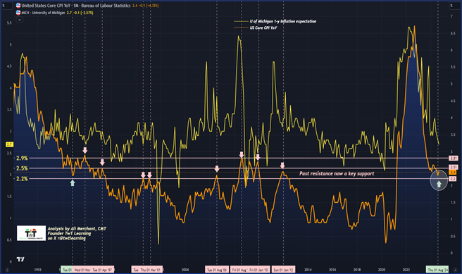462x274 pixels.
Task: Click the Core CPI 2.4 value in the legend
Action: click(x=135, y=6)
